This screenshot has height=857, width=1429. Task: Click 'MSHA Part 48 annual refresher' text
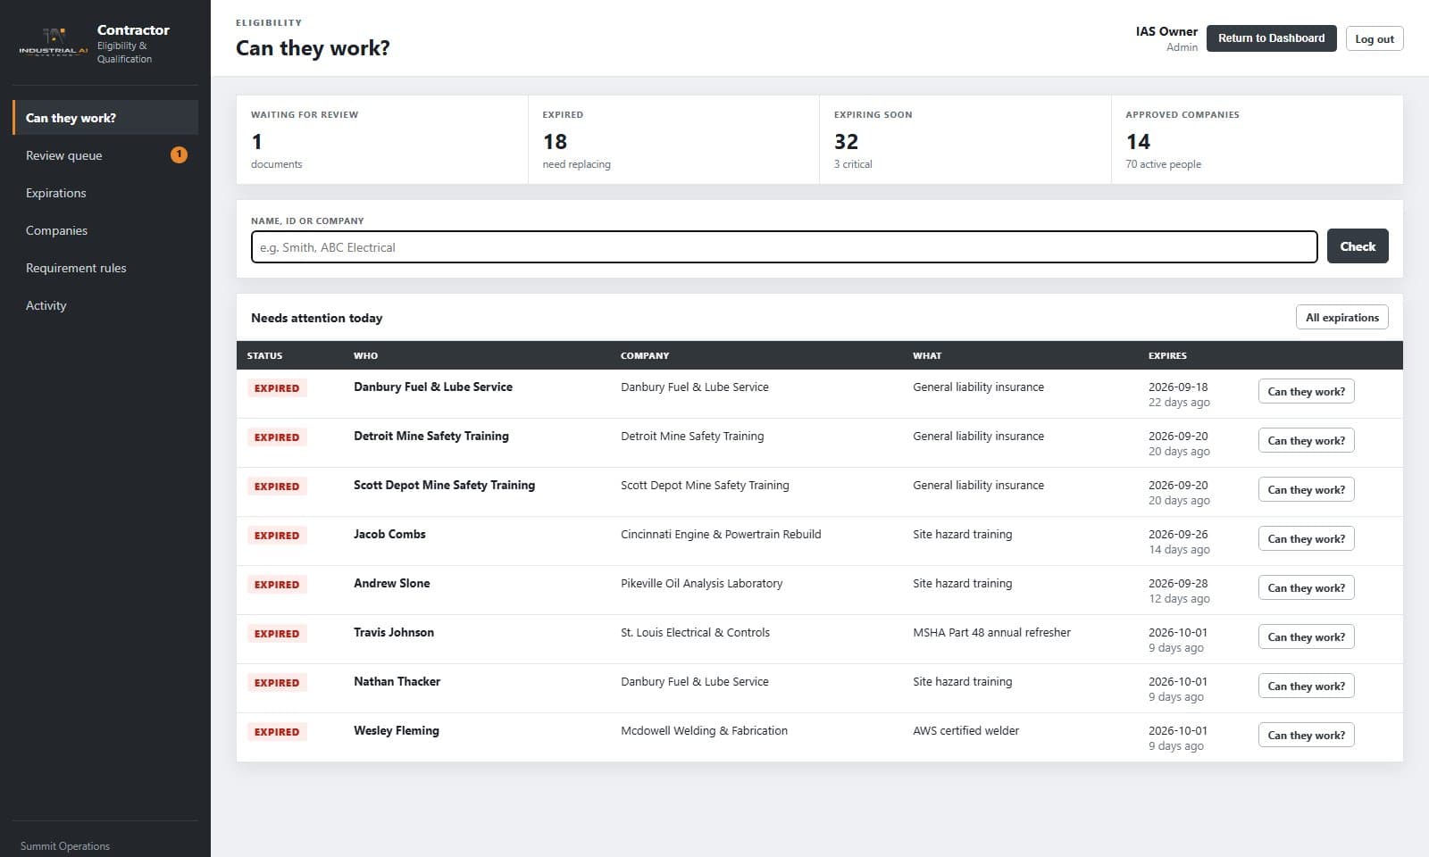point(991,632)
